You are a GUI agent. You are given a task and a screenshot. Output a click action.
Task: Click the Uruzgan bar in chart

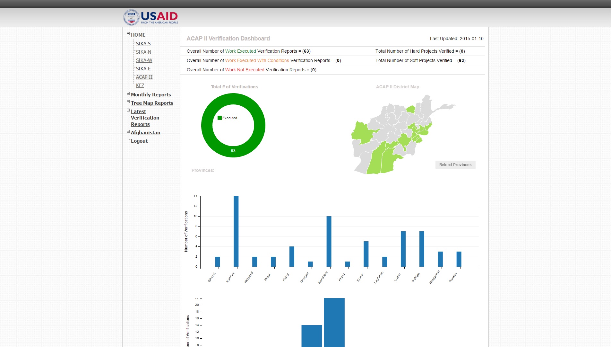click(x=310, y=264)
